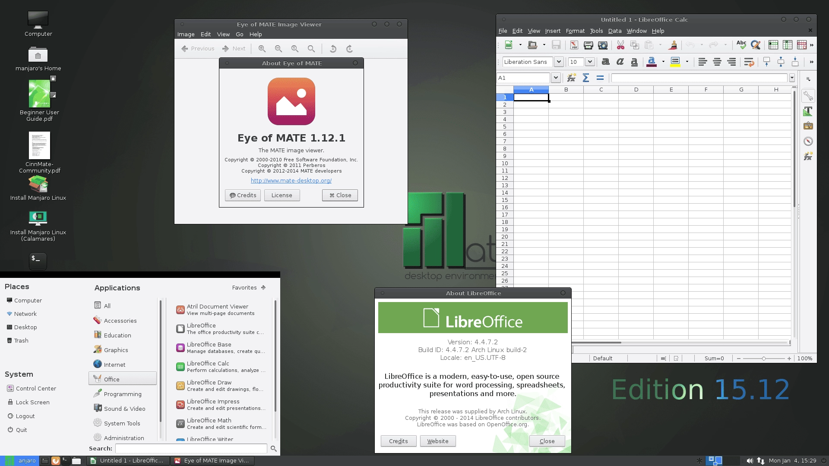Apply the font color swatch in Calc

click(652, 62)
